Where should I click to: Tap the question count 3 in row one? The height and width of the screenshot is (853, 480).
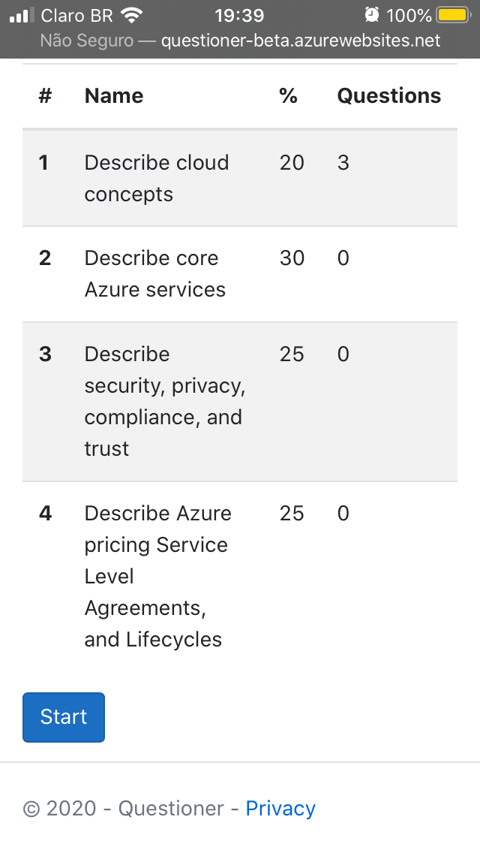pyautogui.click(x=343, y=163)
